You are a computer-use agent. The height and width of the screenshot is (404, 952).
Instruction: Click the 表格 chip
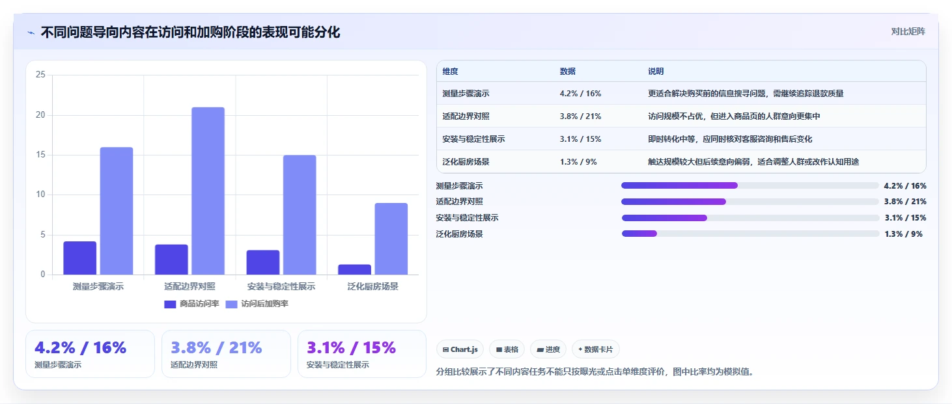(x=507, y=349)
